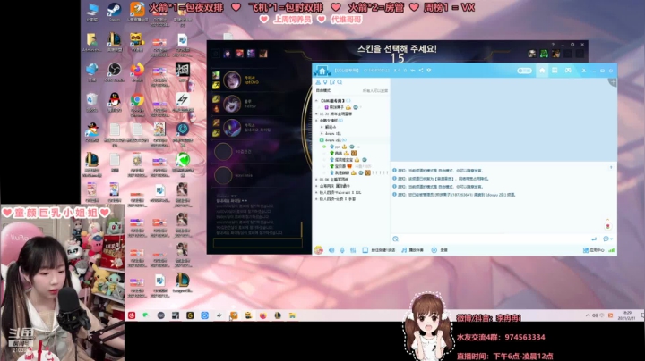This screenshot has height=361, width=645.
Task: Open the Firefox desktop shortcut
Action: pyautogui.click(x=137, y=71)
